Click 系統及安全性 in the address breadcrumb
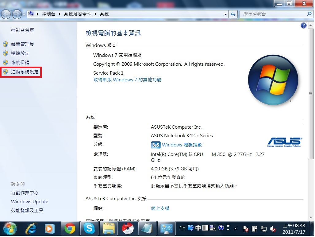 pos(78,14)
